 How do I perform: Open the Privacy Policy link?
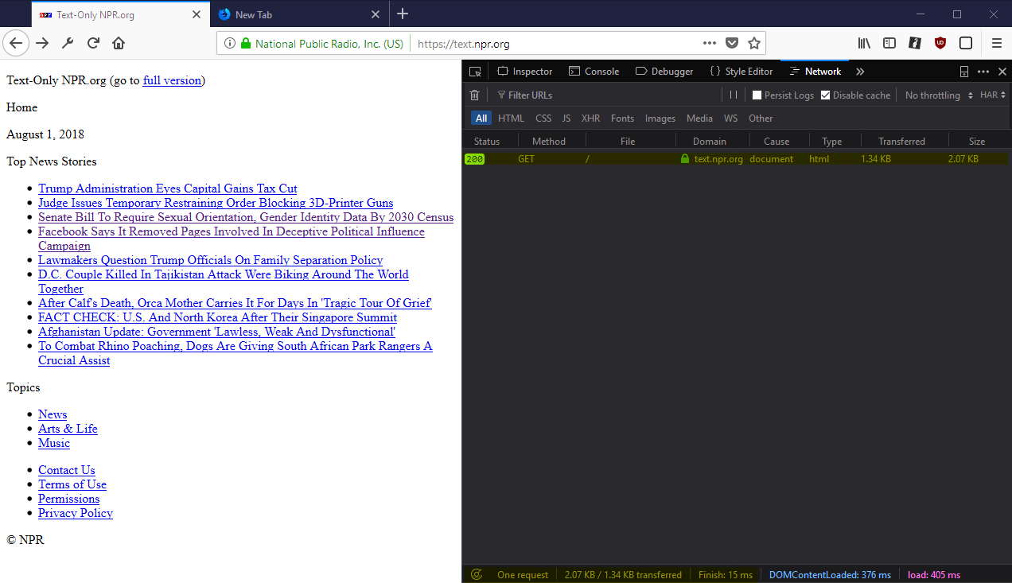76,513
